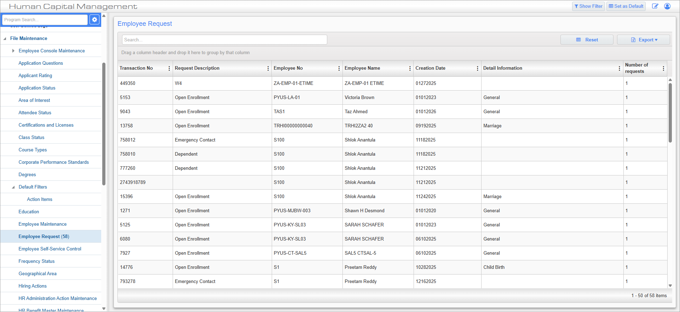Open Applicant Rating menu item
Image resolution: width=680 pixels, height=312 pixels.
click(35, 76)
